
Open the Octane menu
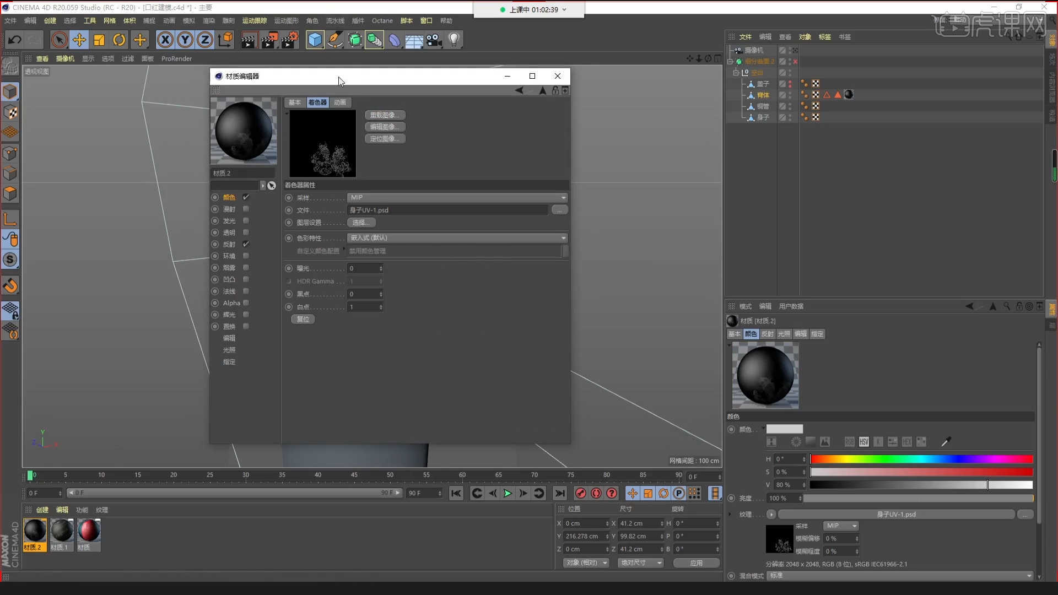tap(382, 21)
